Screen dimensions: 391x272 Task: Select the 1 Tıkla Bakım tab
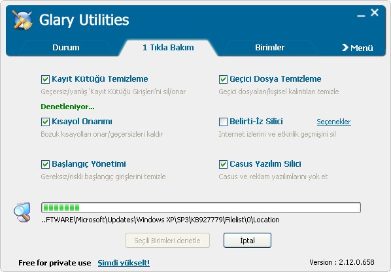click(x=168, y=47)
